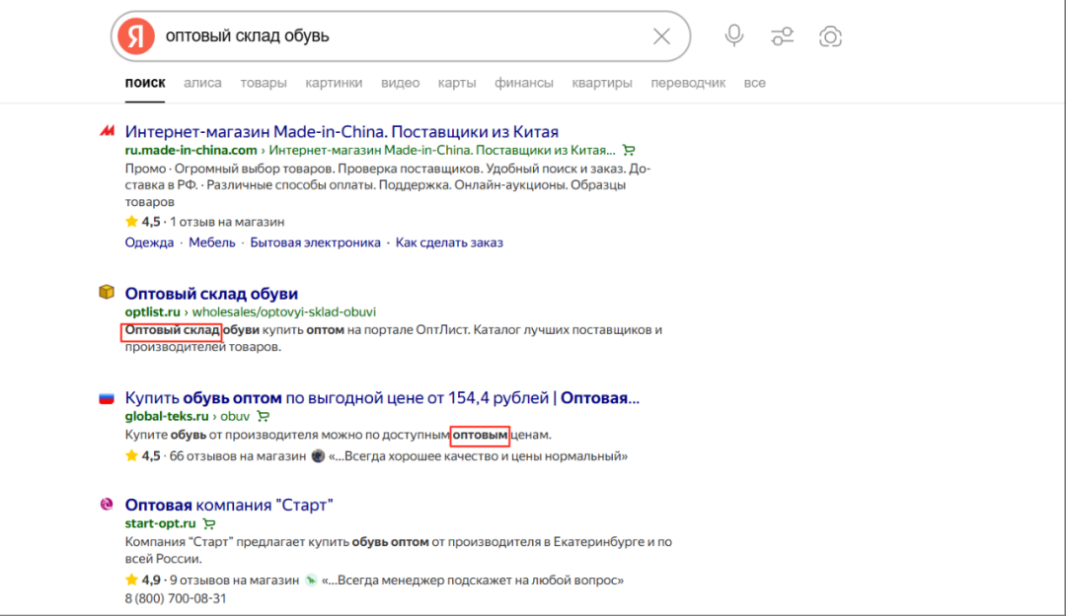Switch to the 'картинки' tab
The image size is (1066, 616).
(x=334, y=83)
